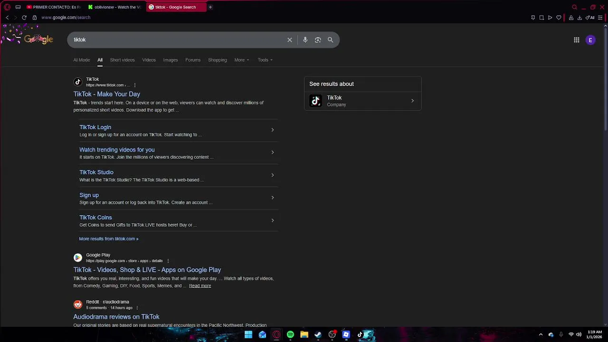Open Steam from the taskbar
Image resolution: width=608 pixels, height=342 pixels.
tap(318, 334)
